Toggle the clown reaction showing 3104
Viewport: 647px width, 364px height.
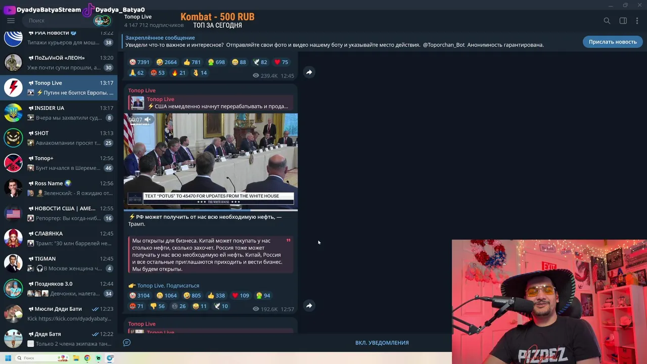click(x=140, y=296)
